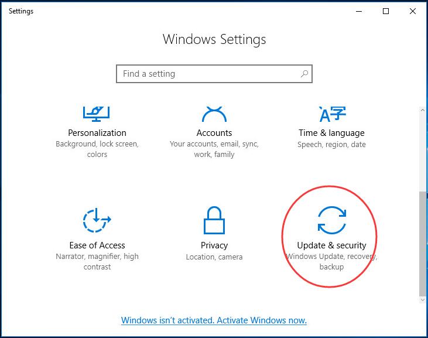Click 'Background, lock screen, colors' description

(x=97, y=149)
